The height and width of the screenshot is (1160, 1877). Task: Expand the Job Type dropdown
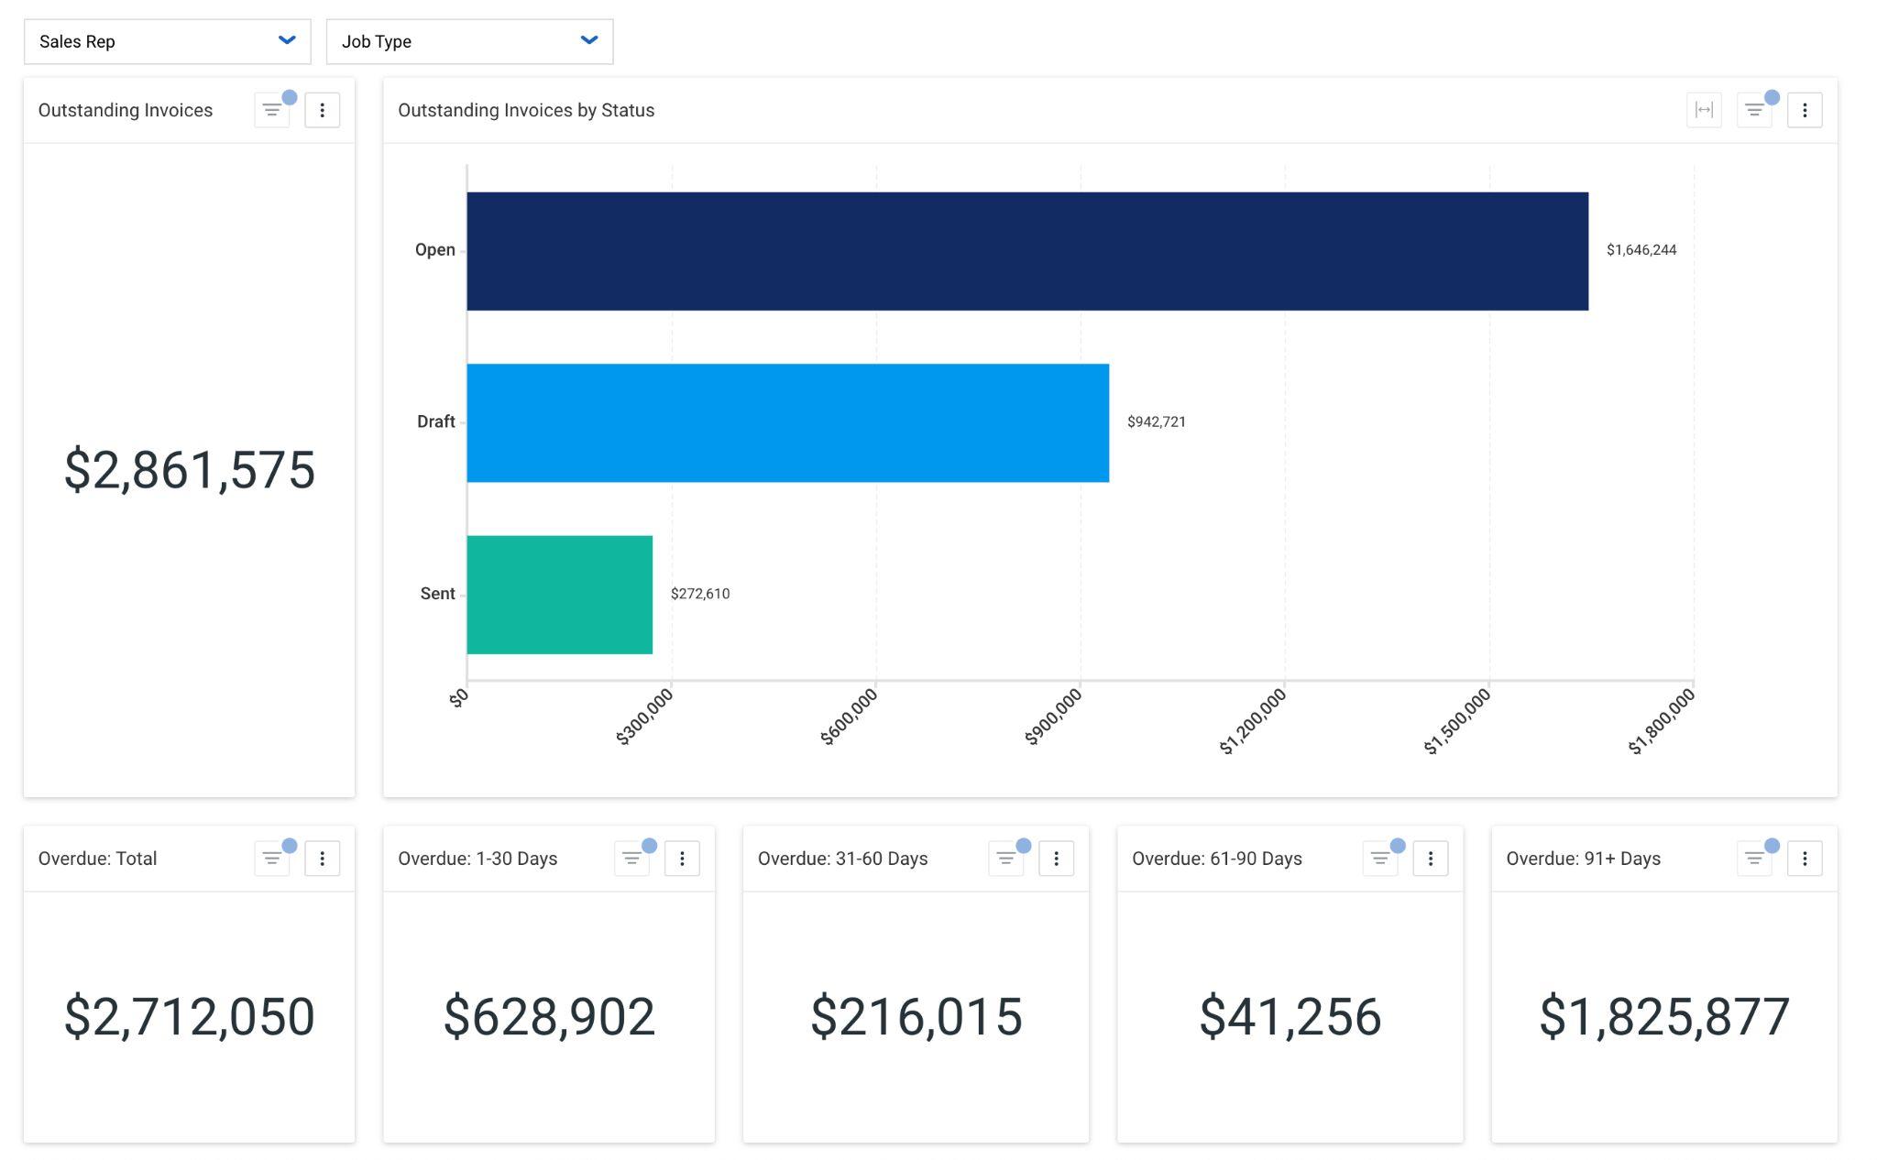click(469, 41)
